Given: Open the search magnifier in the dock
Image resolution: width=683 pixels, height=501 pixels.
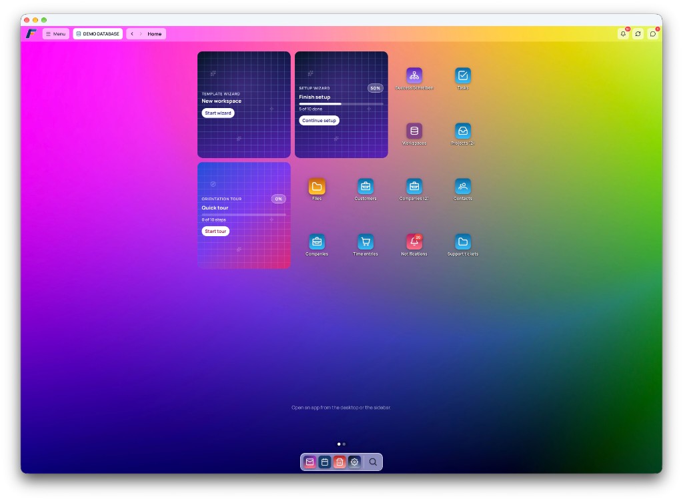Looking at the screenshot, I should click(373, 462).
